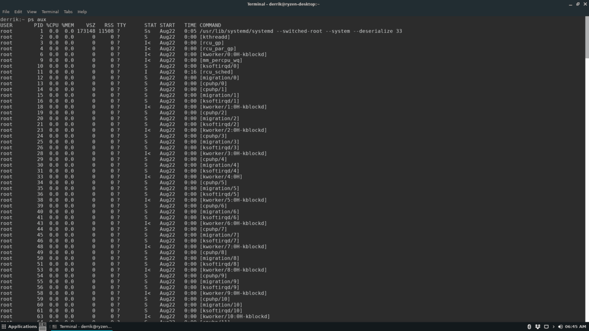Click the display tray icon
The image size is (589, 331).
point(546,327)
